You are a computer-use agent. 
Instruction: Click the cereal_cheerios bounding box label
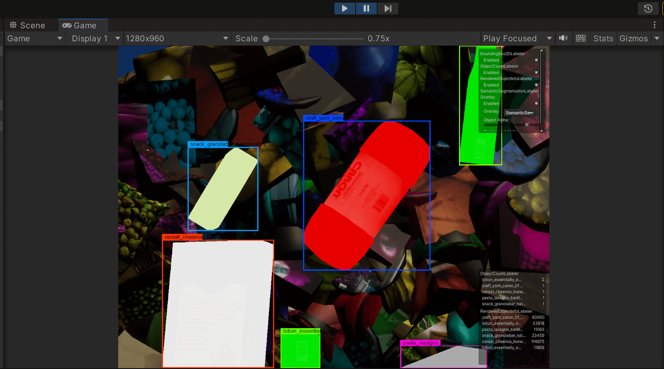click(183, 237)
